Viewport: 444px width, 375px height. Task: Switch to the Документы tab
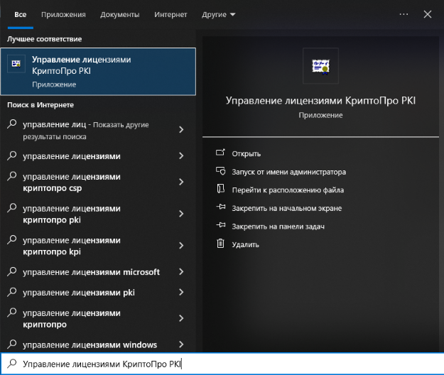(x=120, y=14)
